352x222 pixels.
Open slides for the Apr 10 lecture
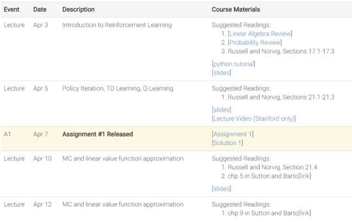click(221, 188)
